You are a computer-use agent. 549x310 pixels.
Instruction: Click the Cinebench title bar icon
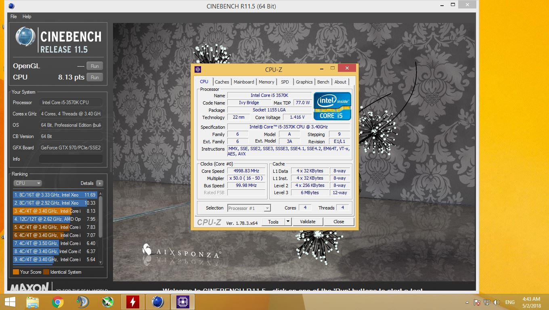(11, 6)
